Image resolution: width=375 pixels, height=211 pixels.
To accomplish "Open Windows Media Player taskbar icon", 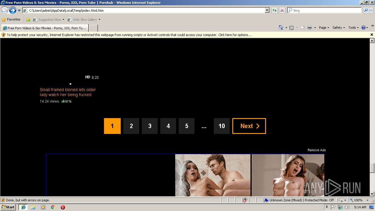I will (x=43, y=207).
